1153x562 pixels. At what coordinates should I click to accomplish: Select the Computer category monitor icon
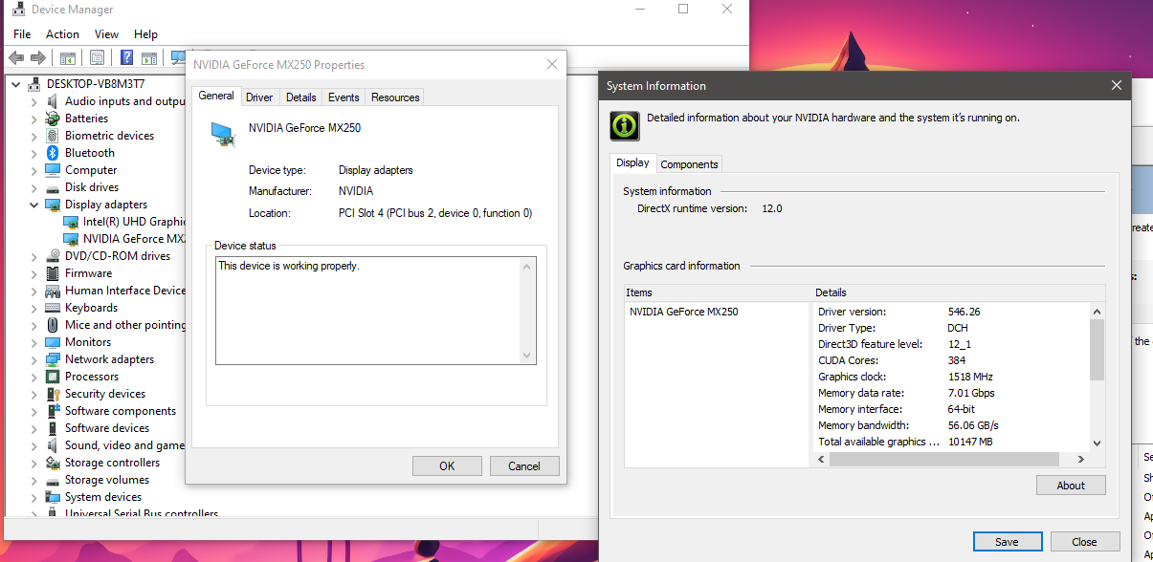pos(53,170)
